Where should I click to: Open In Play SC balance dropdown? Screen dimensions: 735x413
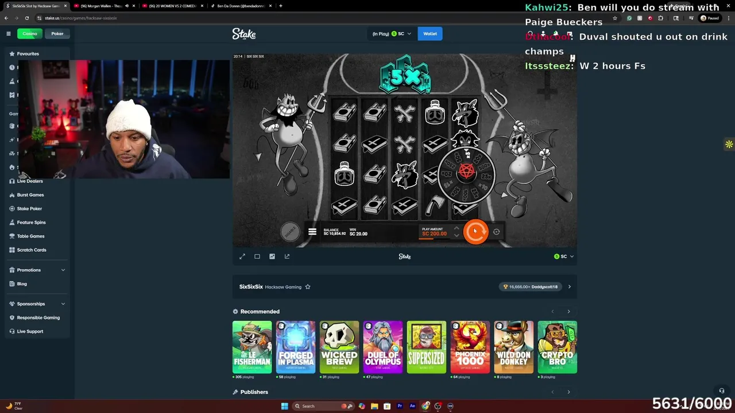coord(392,34)
